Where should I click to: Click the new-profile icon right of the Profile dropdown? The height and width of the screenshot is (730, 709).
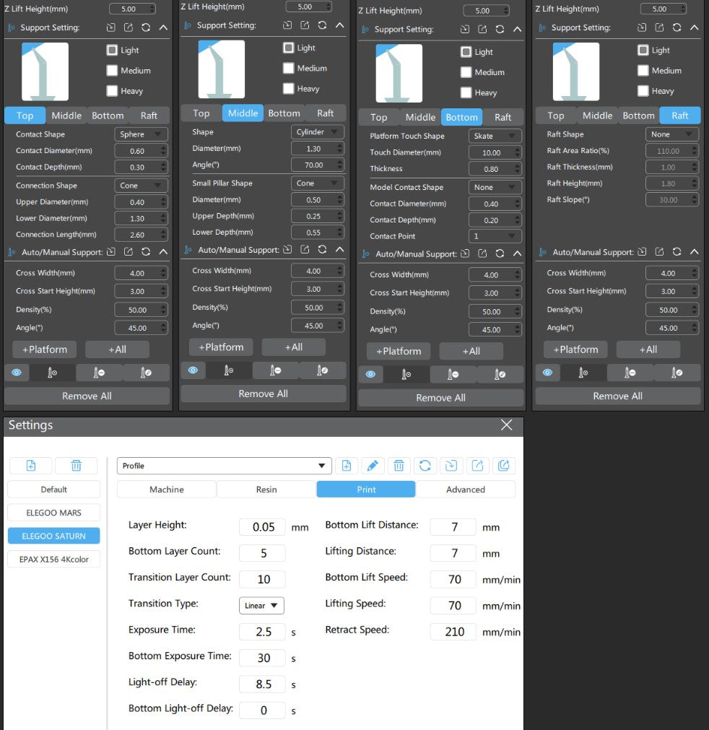pos(347,466)
